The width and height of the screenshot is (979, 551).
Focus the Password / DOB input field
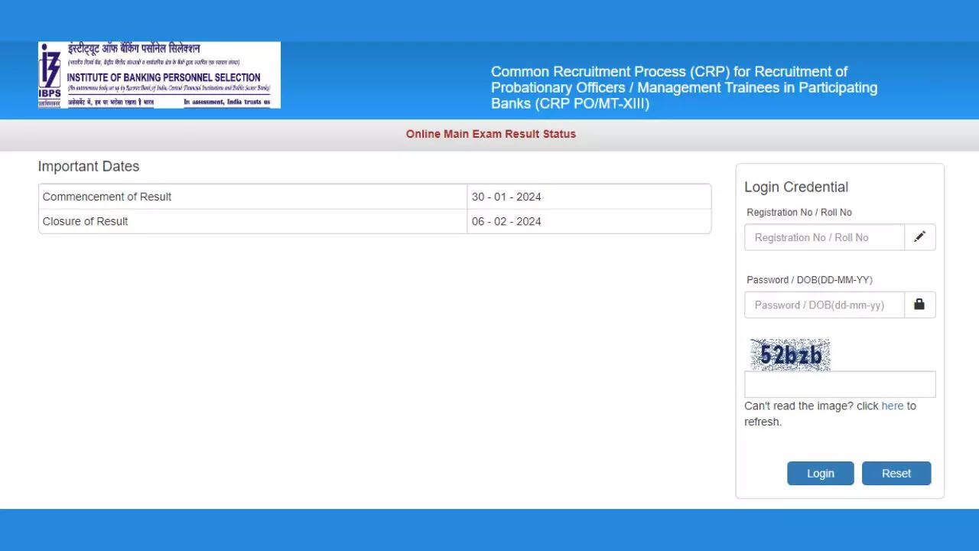coord(825,305)
